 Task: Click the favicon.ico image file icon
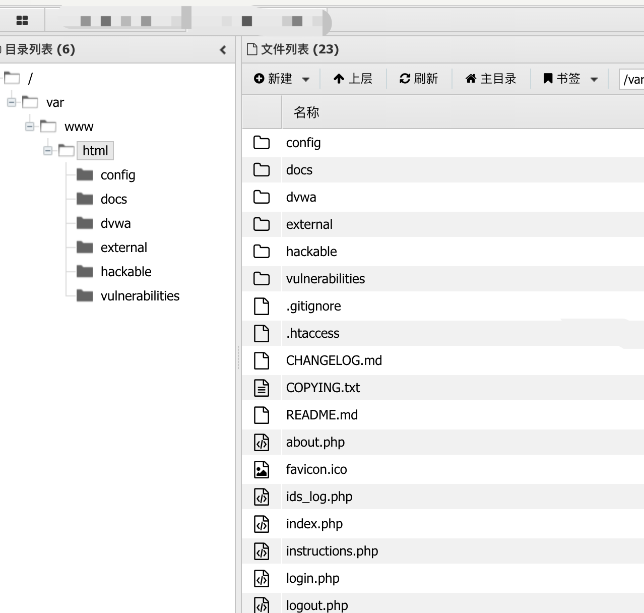[261, 469]
